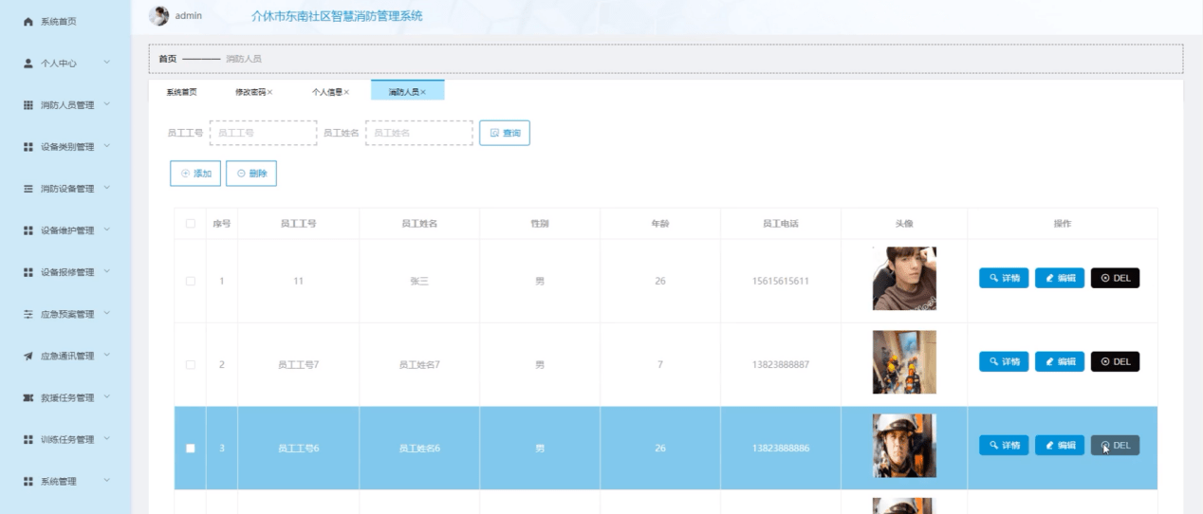Expand the 救援任务管理 menu chevron
Viewport: 1203px width, 514px height.
click(x=107, y=396)
